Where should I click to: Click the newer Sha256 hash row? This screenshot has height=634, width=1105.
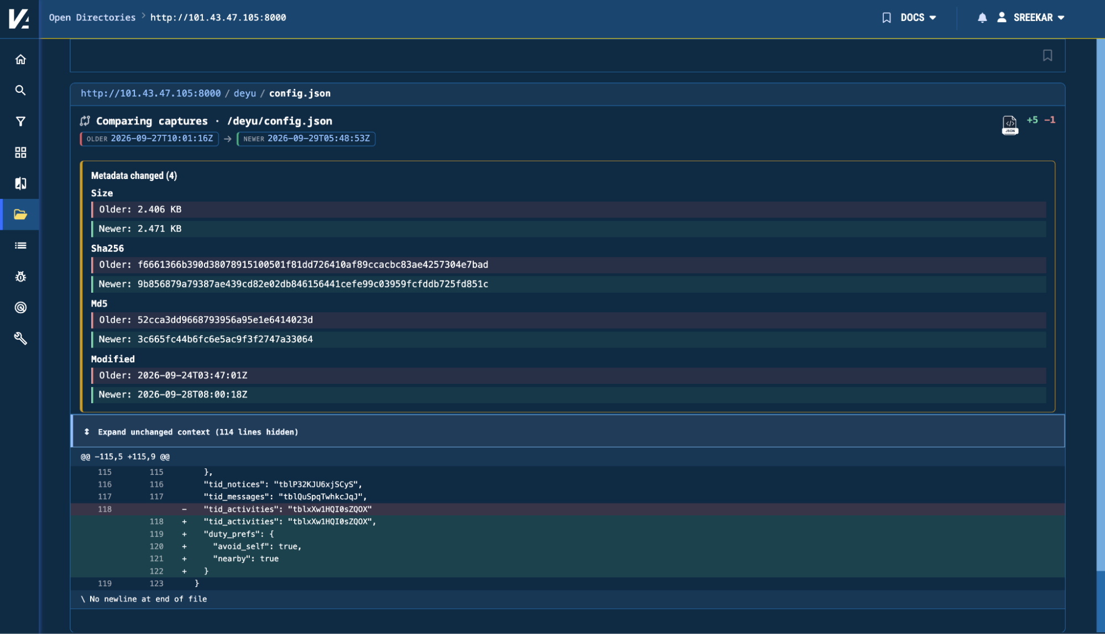569,284
